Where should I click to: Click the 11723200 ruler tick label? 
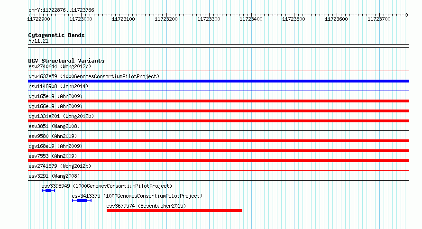(x=166, y=19)
